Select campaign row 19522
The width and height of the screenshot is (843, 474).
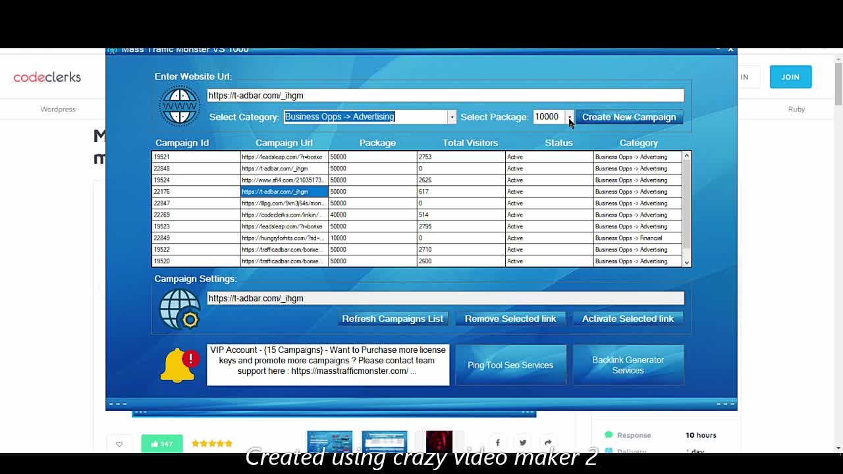pos(417,250)
